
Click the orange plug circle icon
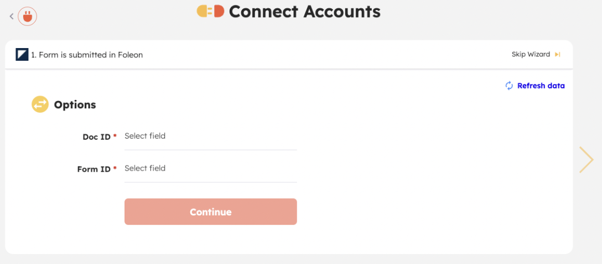click(x=27, y=17)
